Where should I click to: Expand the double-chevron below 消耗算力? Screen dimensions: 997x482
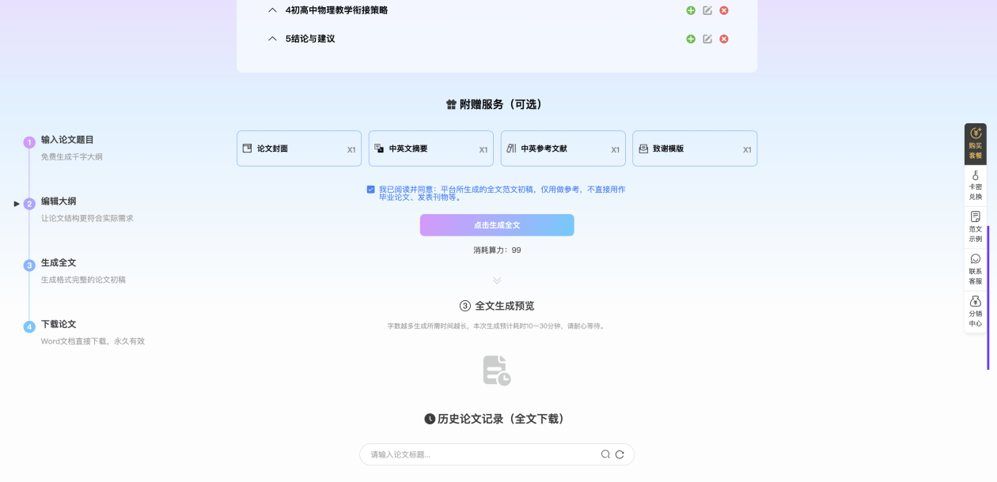click(497, 280)
